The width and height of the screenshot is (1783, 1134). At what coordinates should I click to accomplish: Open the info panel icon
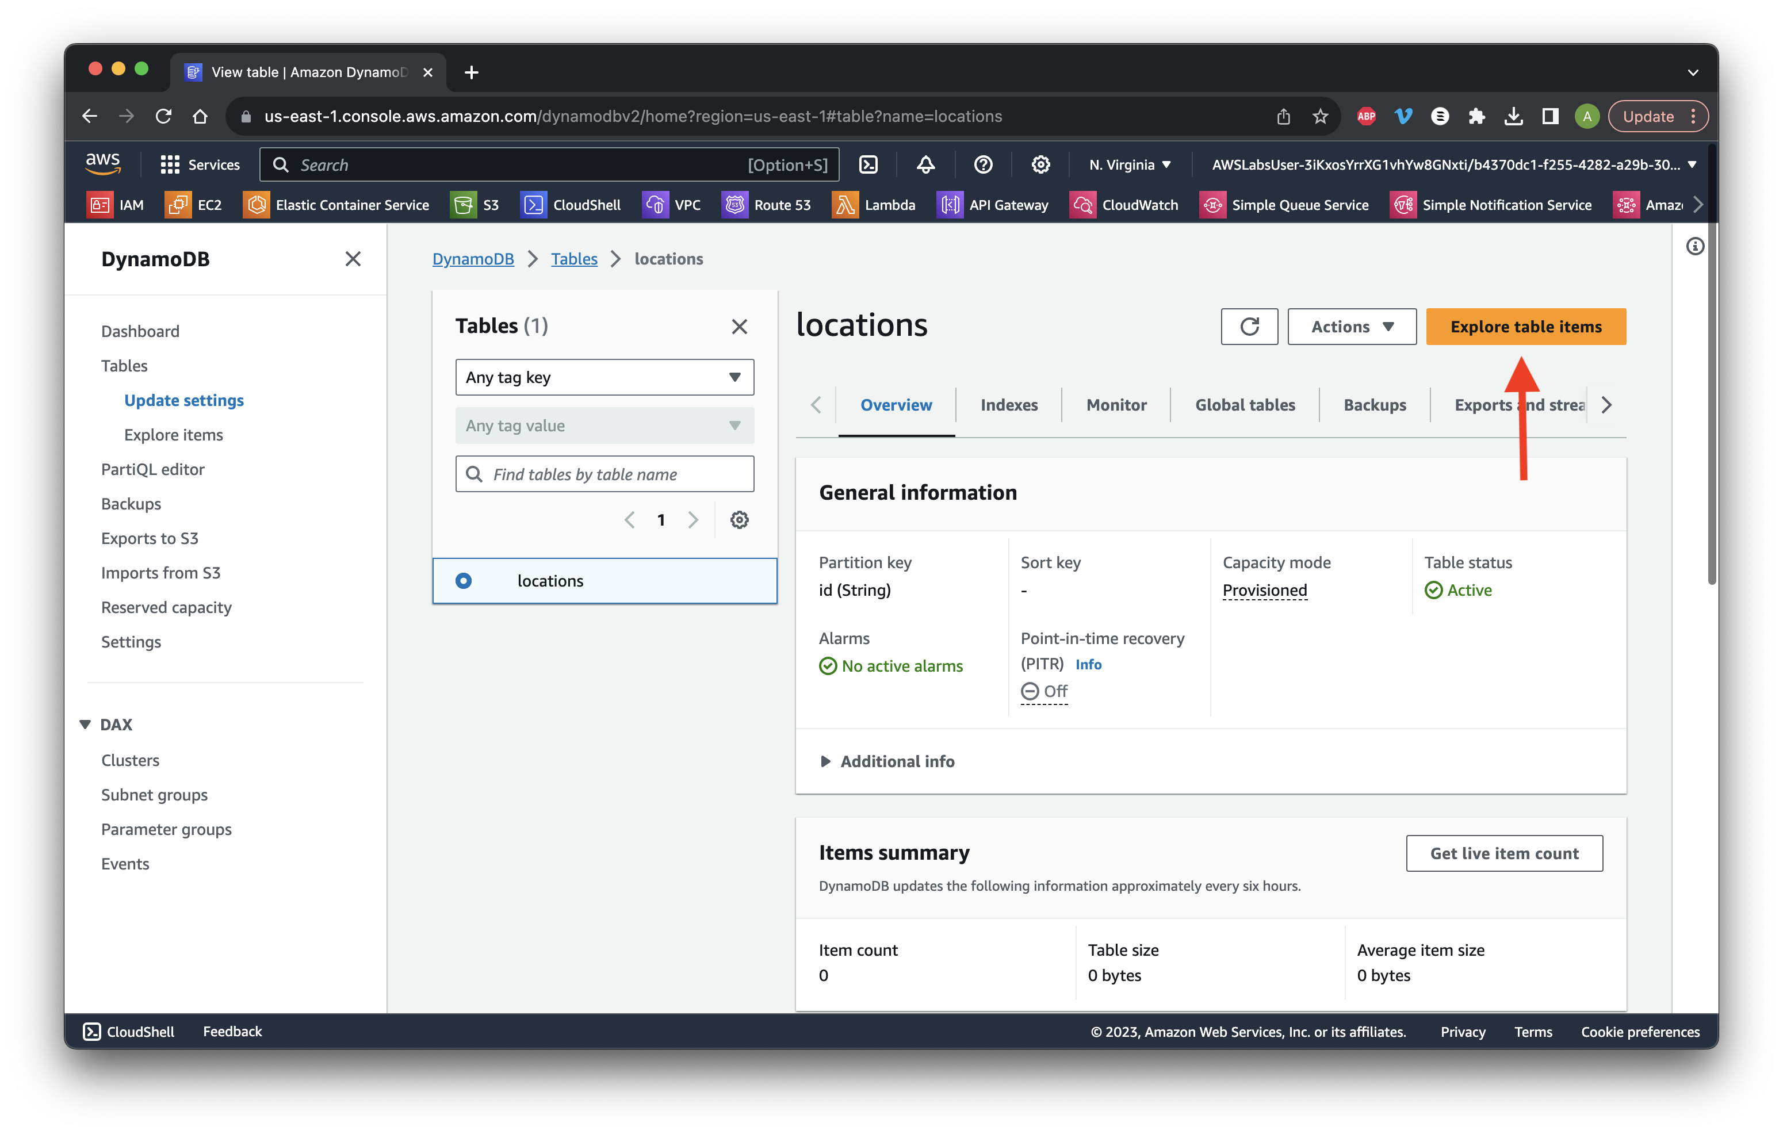coord(1695,246)
